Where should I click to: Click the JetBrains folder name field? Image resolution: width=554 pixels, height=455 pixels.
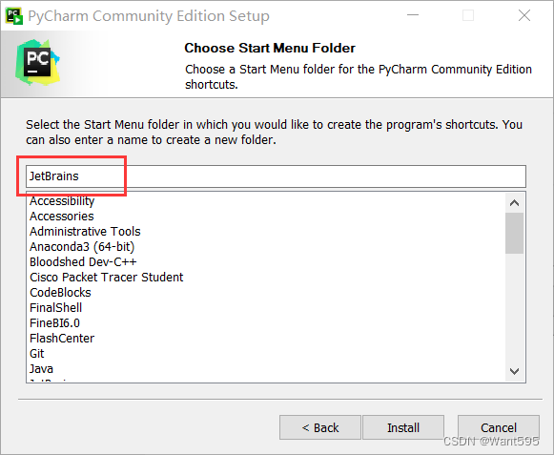[276, 176]
